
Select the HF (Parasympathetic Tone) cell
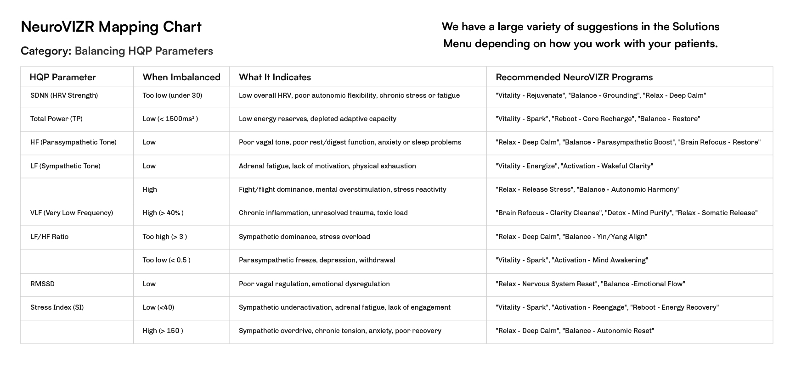[73, 142]
